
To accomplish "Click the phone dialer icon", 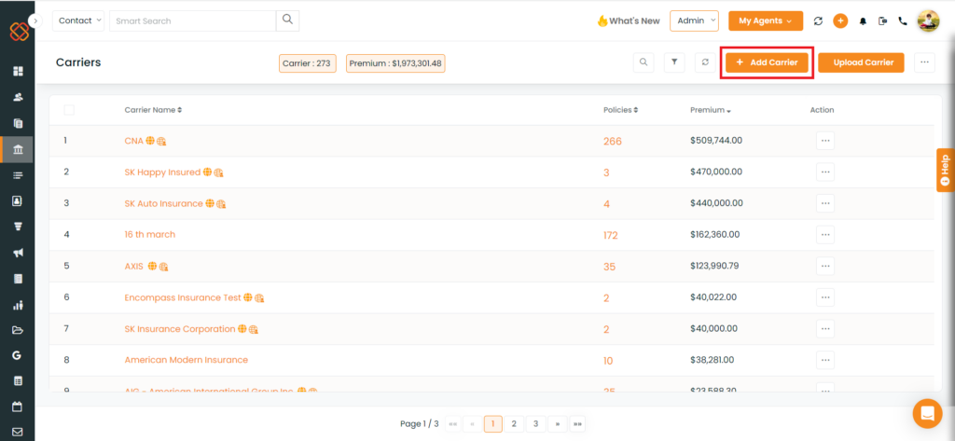I will [x=903, y=21].
